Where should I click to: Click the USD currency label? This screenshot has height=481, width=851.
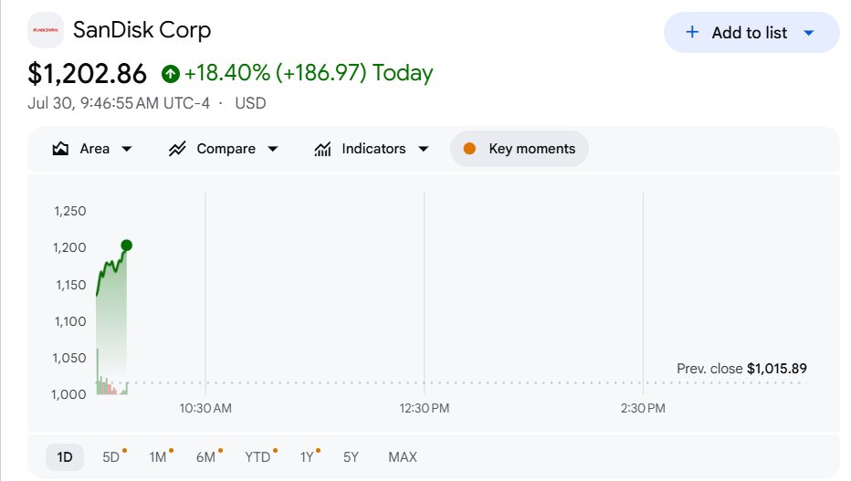(251, 103)
